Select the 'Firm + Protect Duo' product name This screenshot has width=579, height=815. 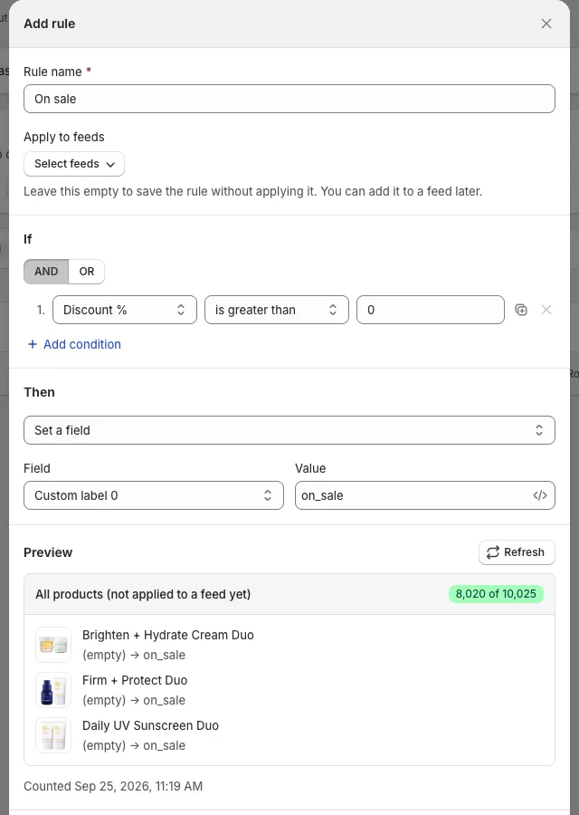pos(135,680)
